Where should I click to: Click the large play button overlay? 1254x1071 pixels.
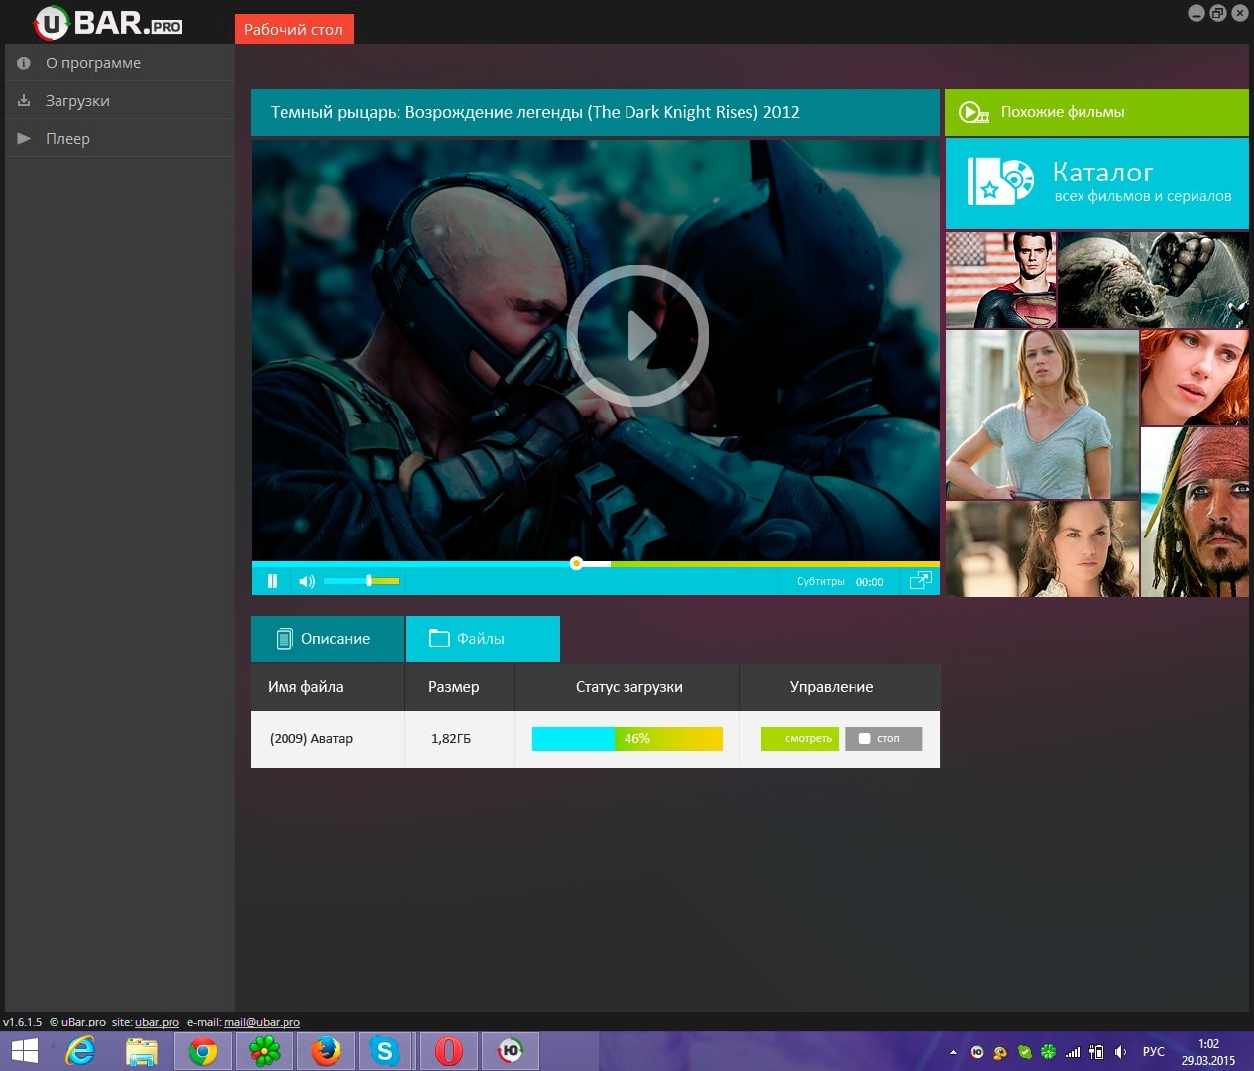coord(637,336)
